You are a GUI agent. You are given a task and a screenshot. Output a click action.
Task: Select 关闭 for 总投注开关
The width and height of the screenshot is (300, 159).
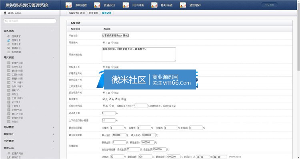[112, 67]
